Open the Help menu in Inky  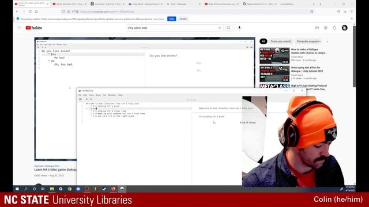pyautogui.click(x=121, y=95)
